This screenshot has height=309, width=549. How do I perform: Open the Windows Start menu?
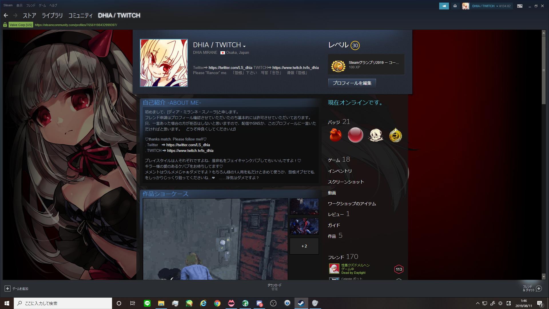click(x=7, y=303)
